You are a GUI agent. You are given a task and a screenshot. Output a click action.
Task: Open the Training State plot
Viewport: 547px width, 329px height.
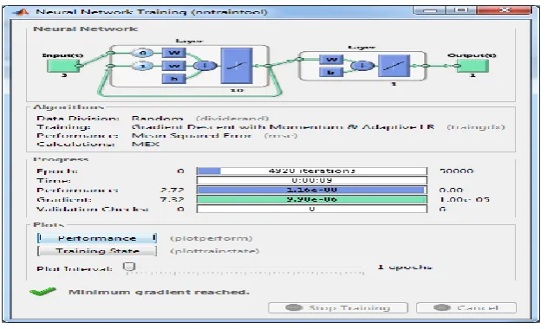[96, 251]
